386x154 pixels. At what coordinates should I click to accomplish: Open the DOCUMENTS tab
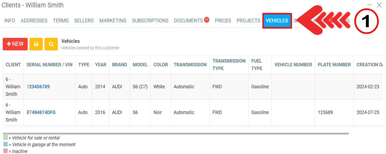click(x=188, y=21)
